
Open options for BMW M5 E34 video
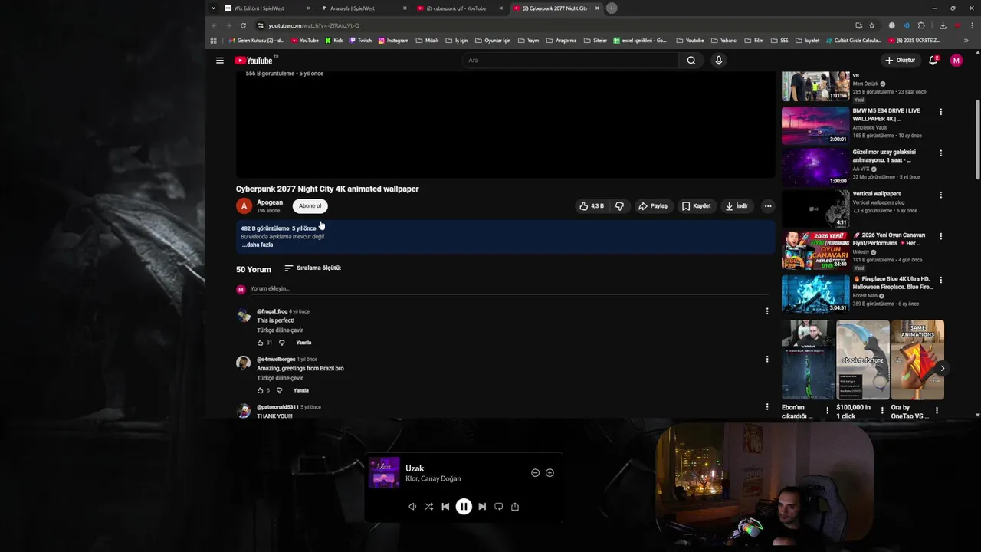pos(941,112)
